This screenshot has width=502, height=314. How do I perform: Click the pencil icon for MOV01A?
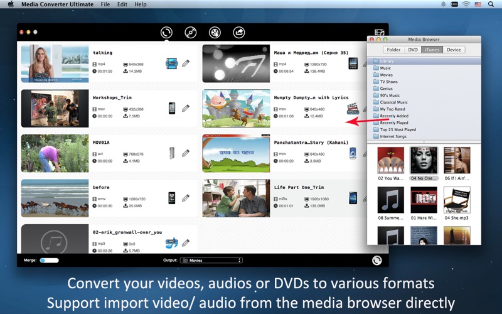pyautogui.click(x=186, y=153)
